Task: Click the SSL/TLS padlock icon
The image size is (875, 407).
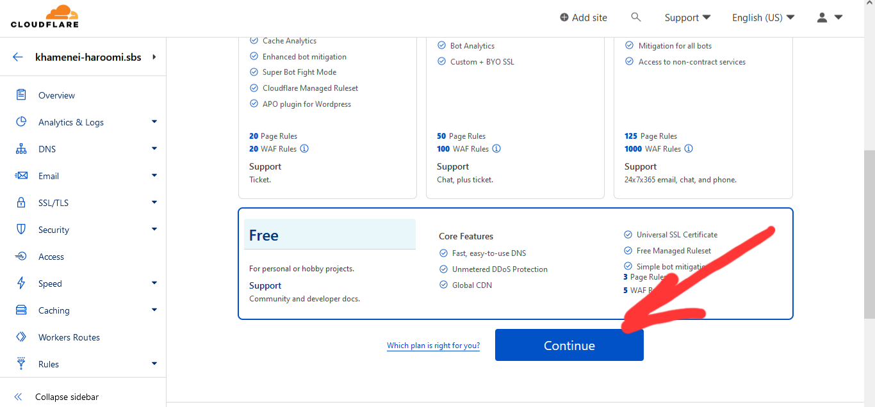Action: (21, 202)
